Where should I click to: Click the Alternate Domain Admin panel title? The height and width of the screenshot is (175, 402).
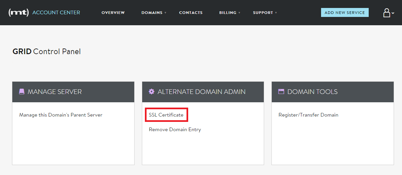(201, 92)
